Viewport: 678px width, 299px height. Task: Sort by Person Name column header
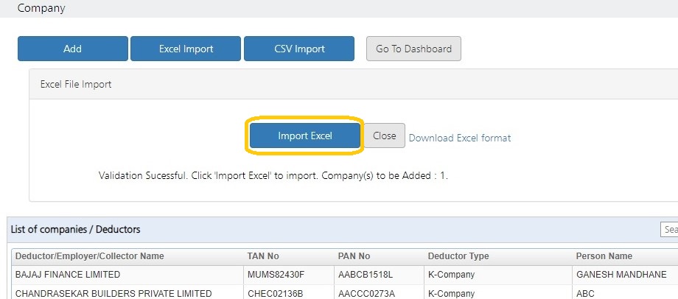(604, 256)
